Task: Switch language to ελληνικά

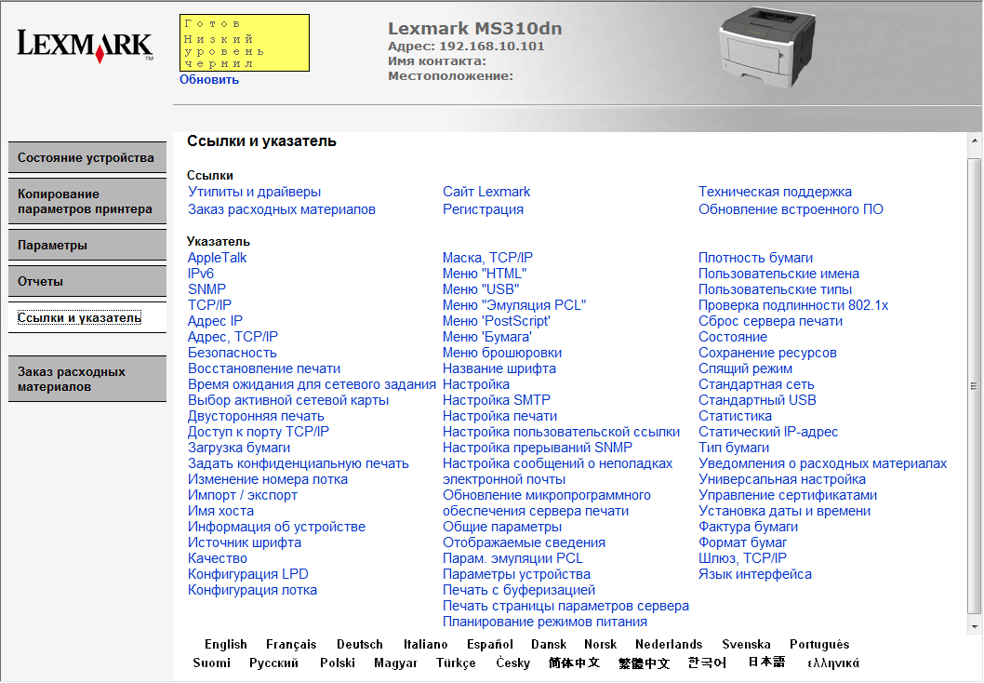Action: tap(833, 663)
